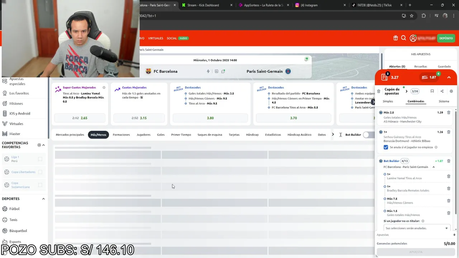This screenshot has width=459, height=258.
Task: Click the stats icon between team names
Action: click(216, 71)
